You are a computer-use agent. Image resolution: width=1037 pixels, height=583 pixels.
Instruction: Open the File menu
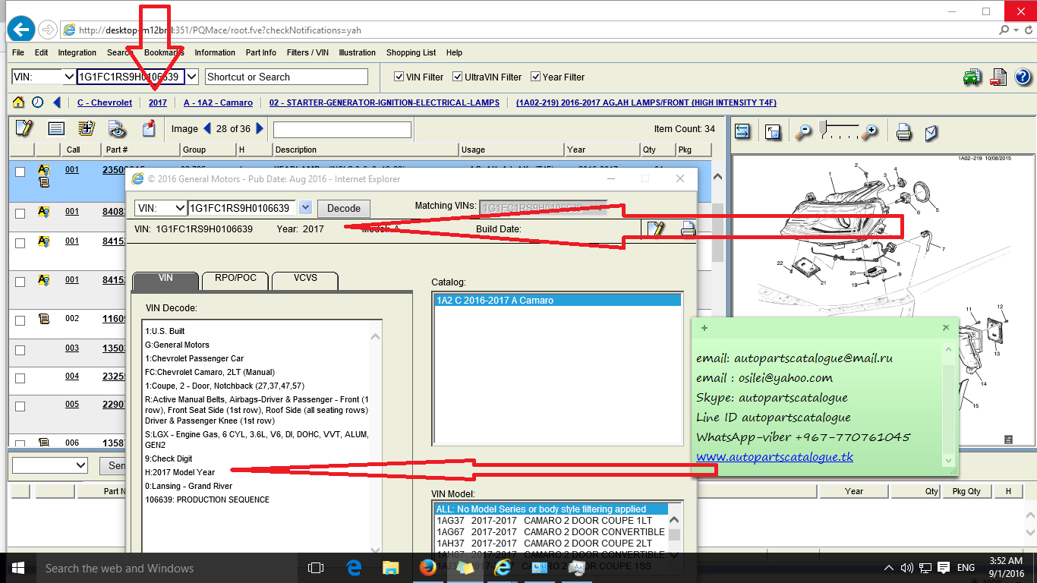point(18,52)
